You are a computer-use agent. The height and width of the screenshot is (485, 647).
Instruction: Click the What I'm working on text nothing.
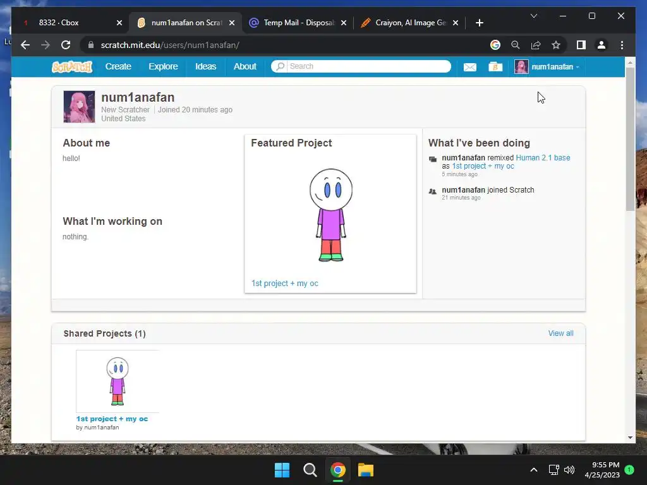(76, 237)
